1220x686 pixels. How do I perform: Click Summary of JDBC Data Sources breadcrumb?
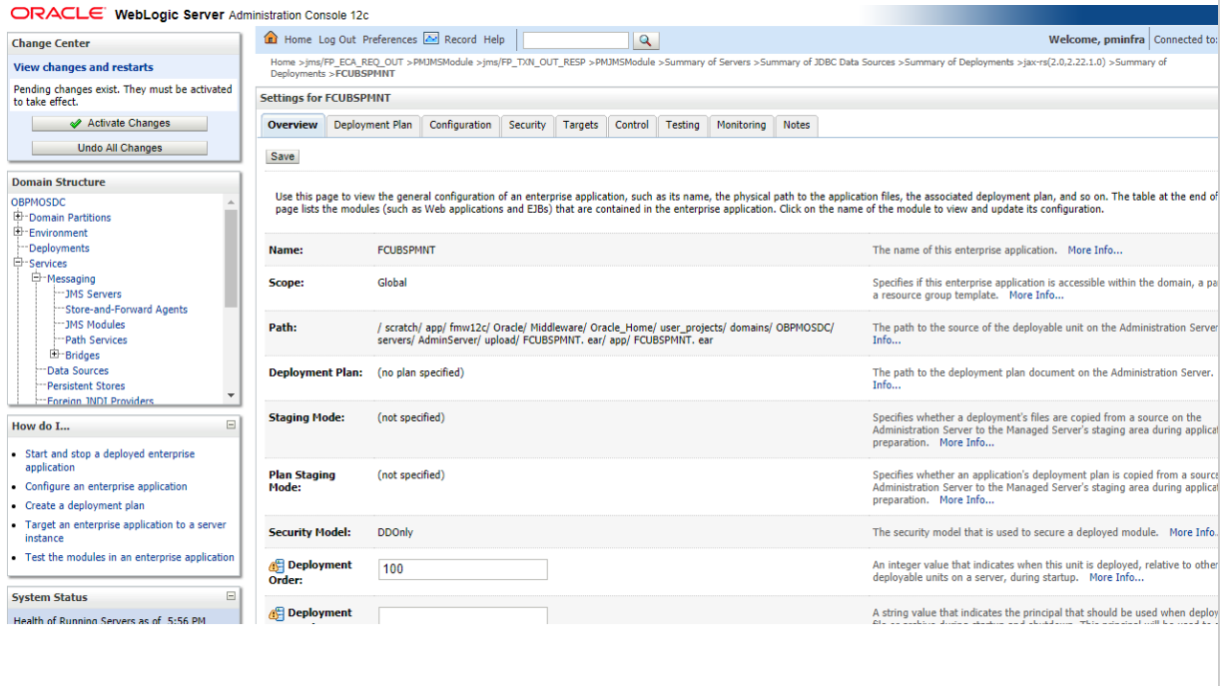click(x=828, y=62)
